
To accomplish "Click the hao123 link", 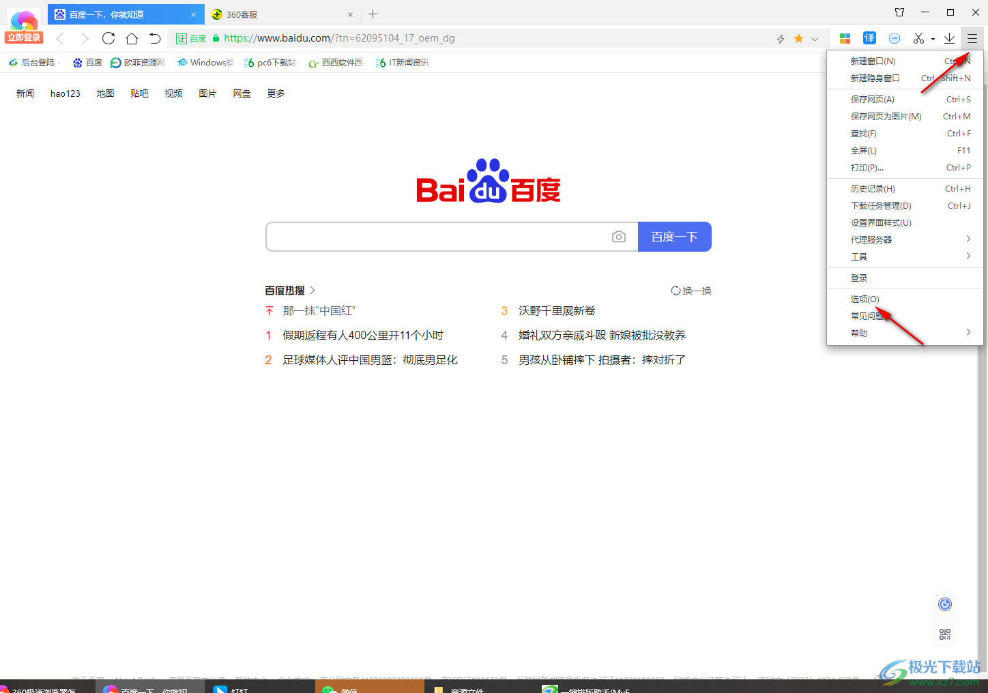I will point(66,93).
